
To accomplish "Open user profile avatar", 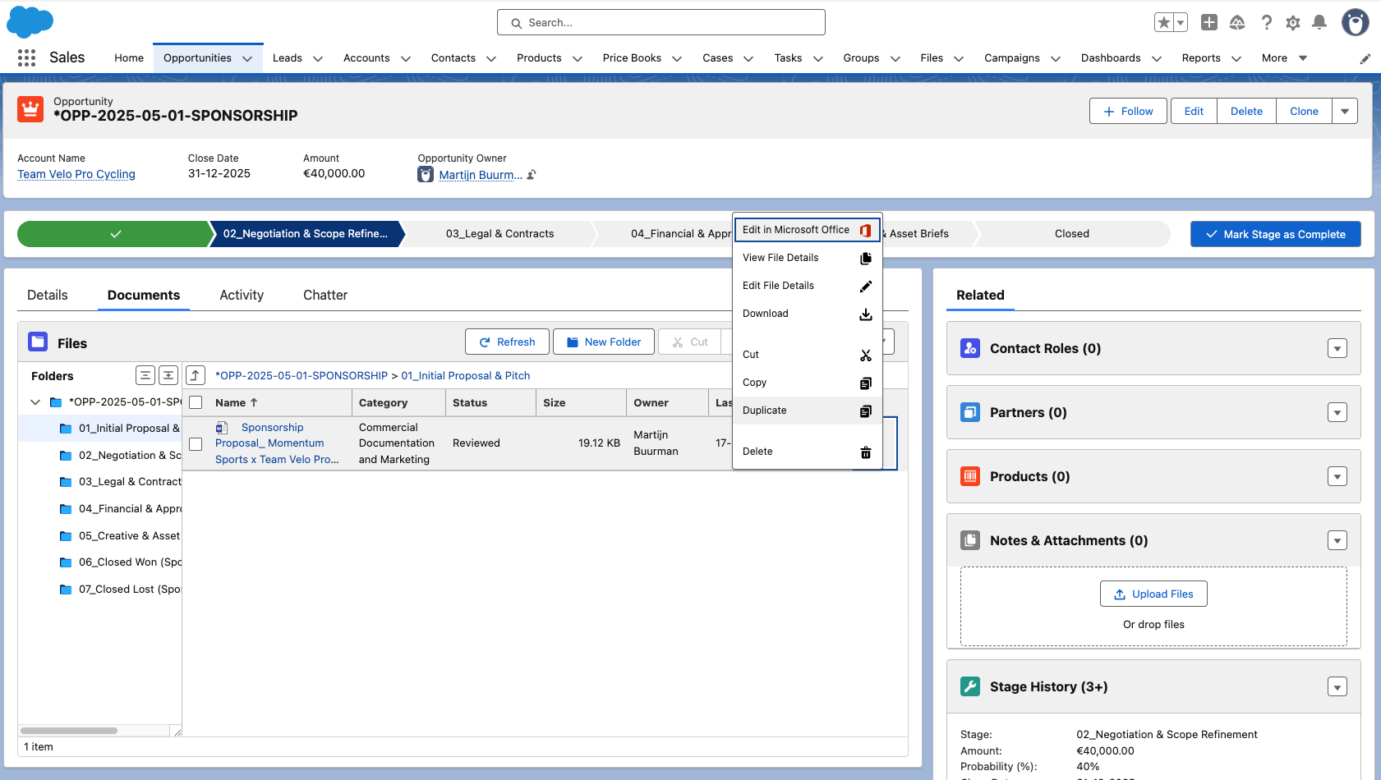I will [1355, 22].
